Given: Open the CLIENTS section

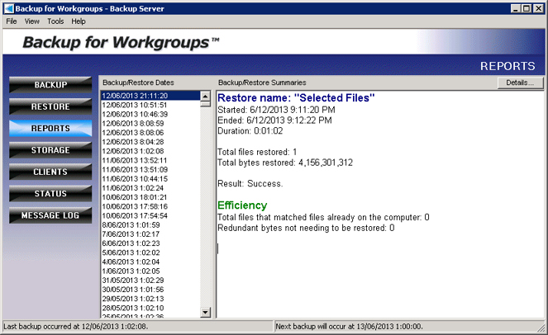Looking at the screenshot, I should (50, 172).
